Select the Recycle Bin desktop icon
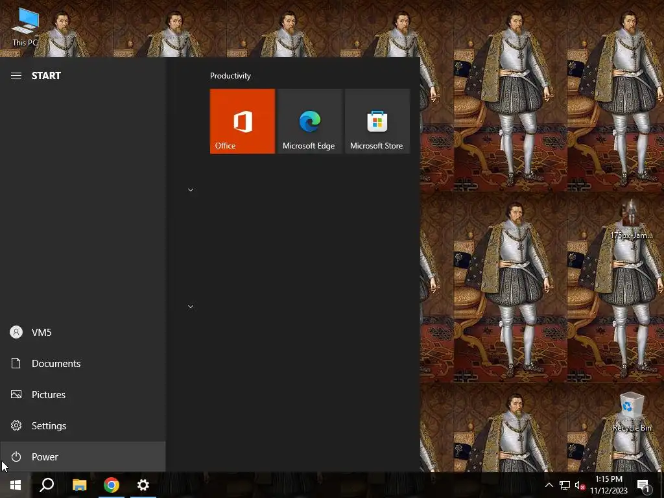The height and width of the screenshot is (498, 664). coord(632,412)
